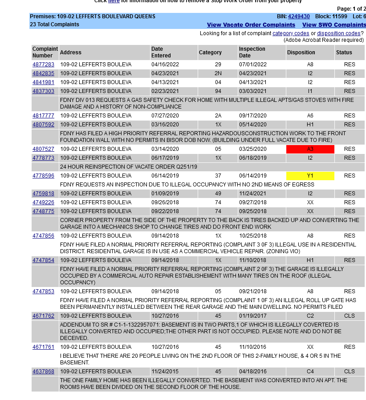The height and width of the screenshot is (400, 366).
Task: Click the Category column header
Action: click(x=218, y=53)
